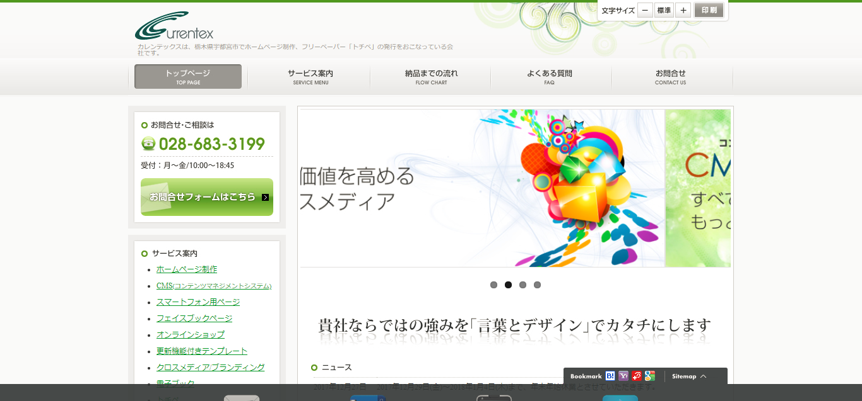Select the third slideshow dot

click(523, 285)
